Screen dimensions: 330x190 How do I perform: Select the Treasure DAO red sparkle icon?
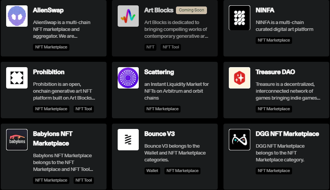(240, 78)
